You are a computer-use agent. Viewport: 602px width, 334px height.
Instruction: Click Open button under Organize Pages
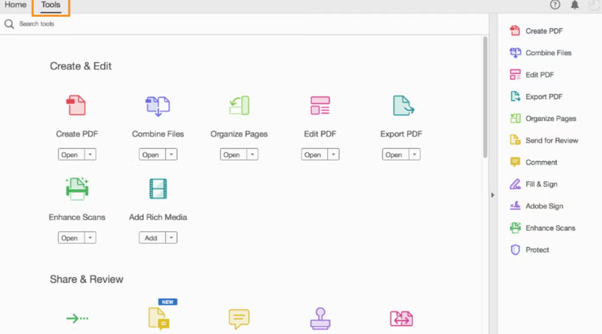tap(233, 154)
